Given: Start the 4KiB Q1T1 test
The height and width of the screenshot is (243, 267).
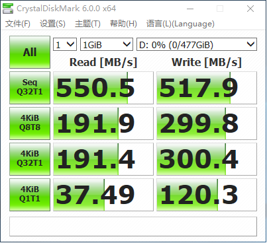Looking at the screenshot, I should [30, 195].
